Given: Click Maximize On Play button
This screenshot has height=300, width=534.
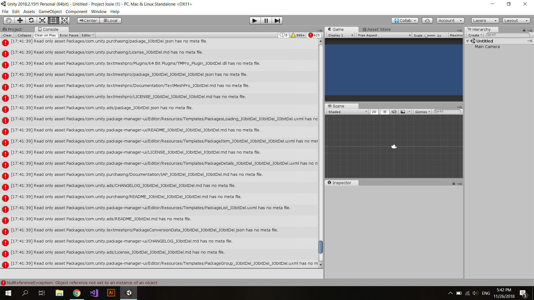Looking at the screenshot, I should pyautogui.click(x=456, y=35).
